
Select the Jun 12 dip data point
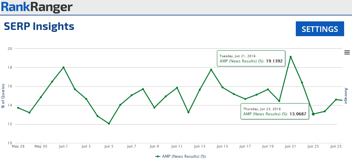click(x=188, y=112)
